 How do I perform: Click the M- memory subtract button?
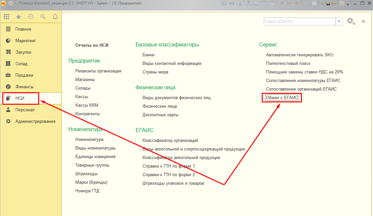pos(297,3)
